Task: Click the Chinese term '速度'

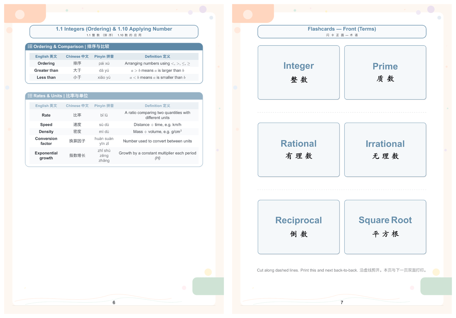Action: 77,125
